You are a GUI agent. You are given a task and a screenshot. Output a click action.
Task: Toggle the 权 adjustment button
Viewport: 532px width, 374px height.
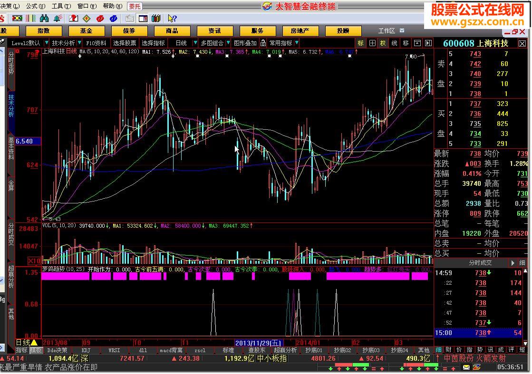click(383, 43)
